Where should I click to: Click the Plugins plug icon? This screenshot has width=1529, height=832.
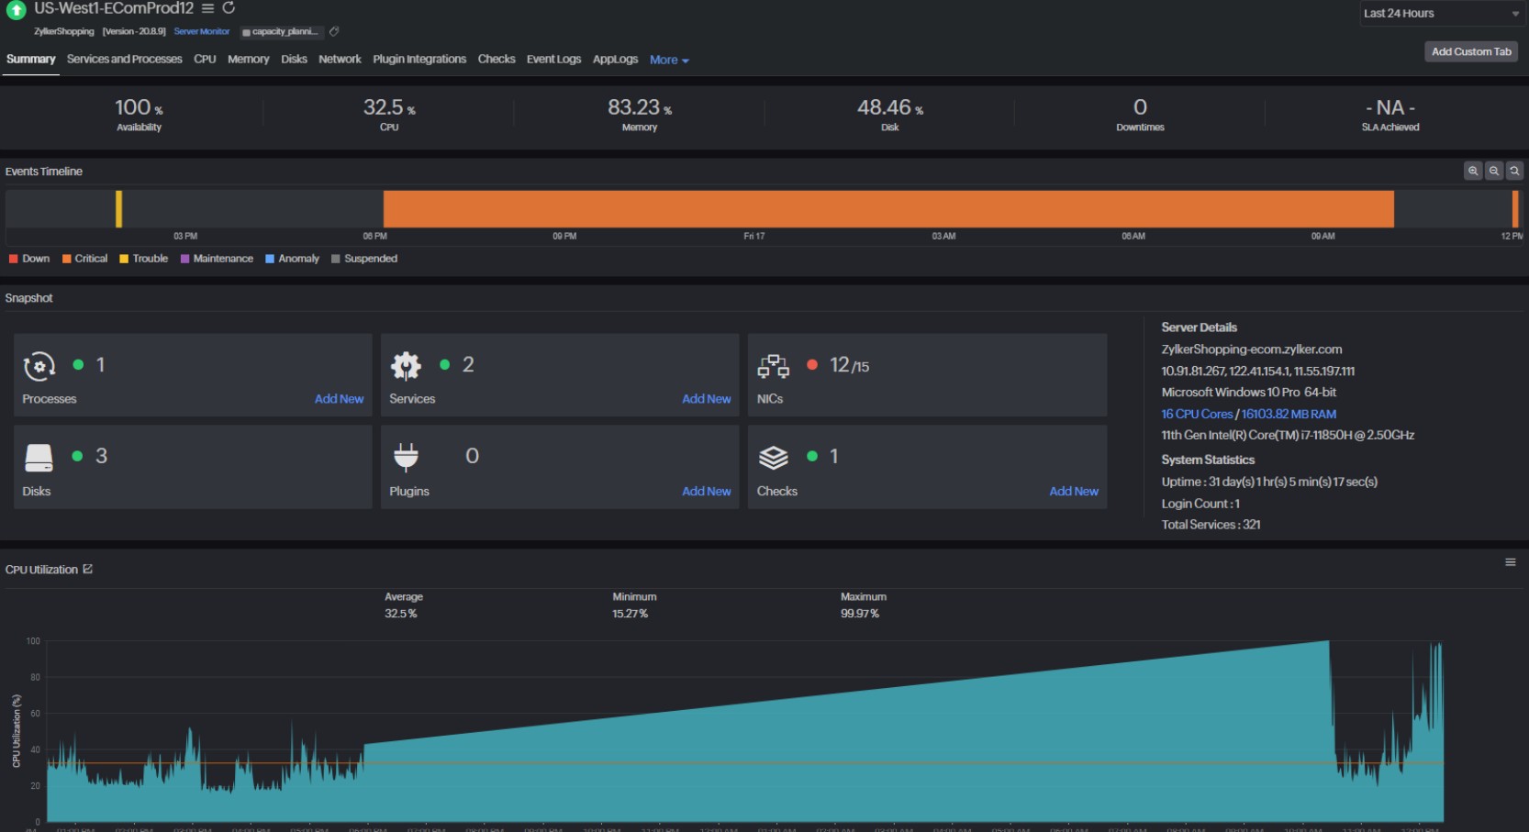point(407,457)
